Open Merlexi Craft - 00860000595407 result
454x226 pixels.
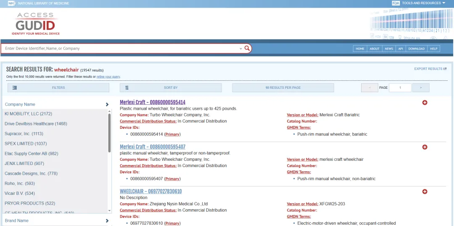[153, 146]
